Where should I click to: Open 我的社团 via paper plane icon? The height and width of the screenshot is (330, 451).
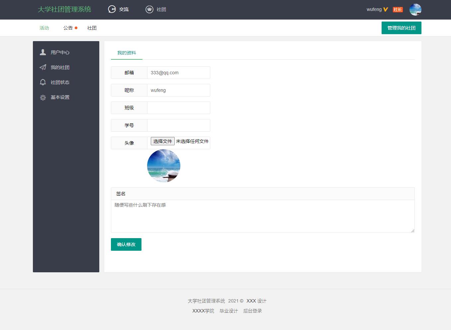point(43,67)
